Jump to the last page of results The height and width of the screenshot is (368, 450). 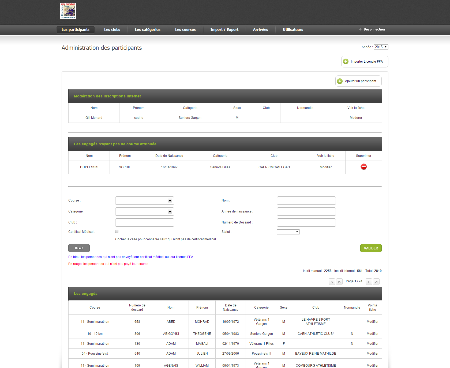click(x=376, y=282)
